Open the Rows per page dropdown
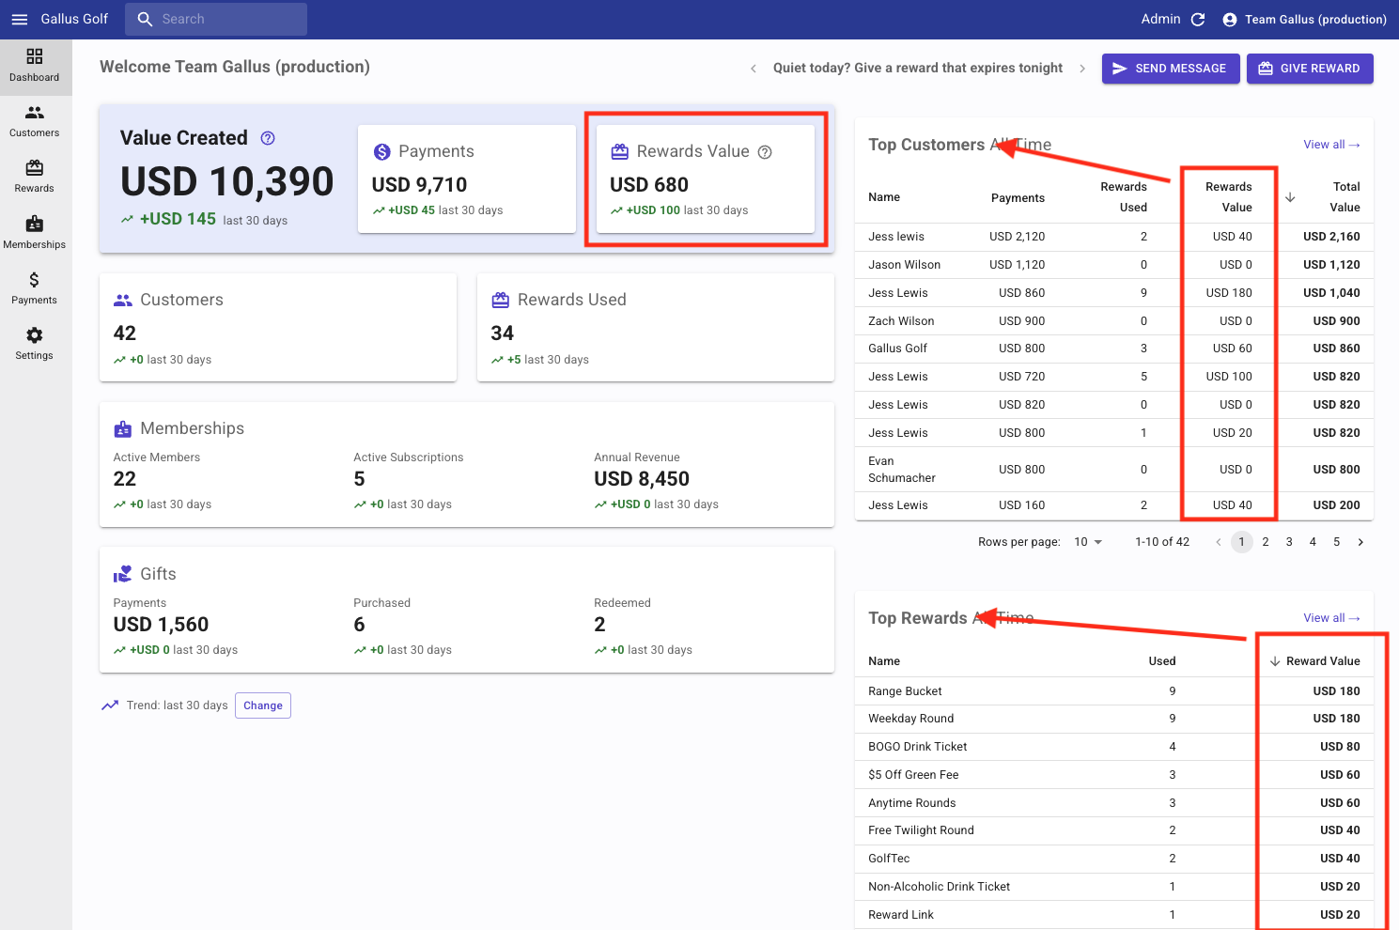 [x=1088, y=542]
